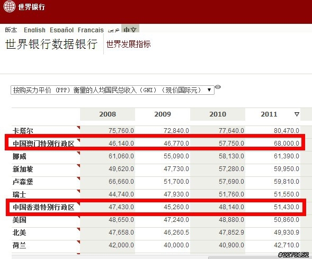Sort by the 2010 column header

click(x=218, y=114)
